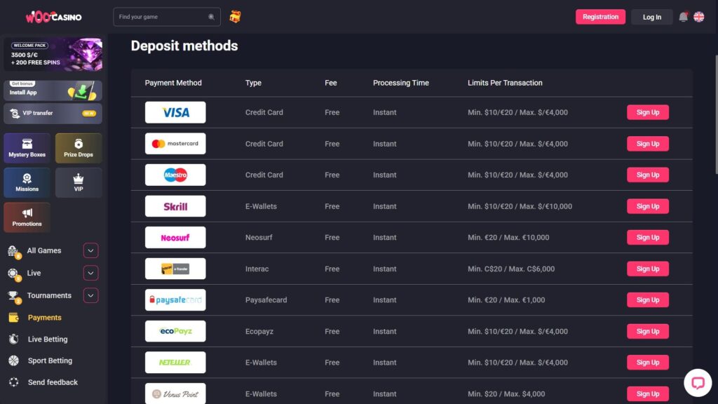This screenshot has height=404, width=718.
Task: Click the treasure chest icon in header
Action: coord(235,17)
